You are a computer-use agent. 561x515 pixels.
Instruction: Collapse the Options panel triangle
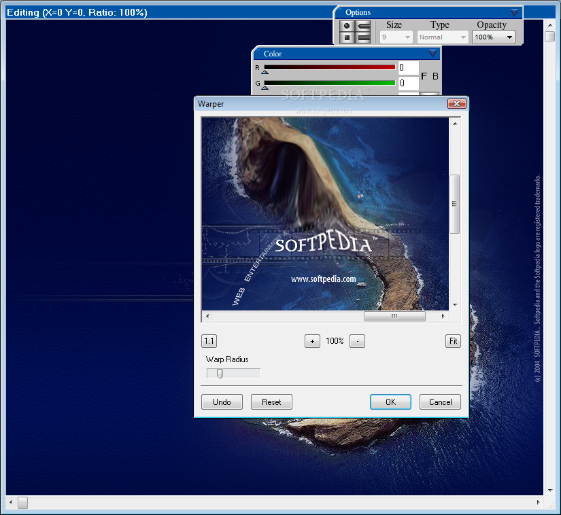coord(514,12)
